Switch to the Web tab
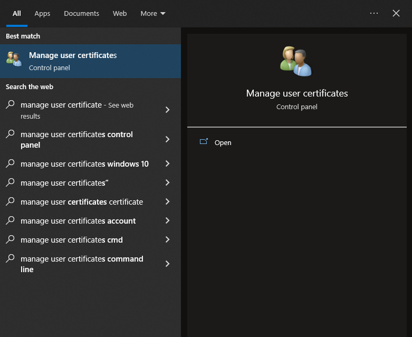Screen dimensions: 412x337 pos(120,13)
